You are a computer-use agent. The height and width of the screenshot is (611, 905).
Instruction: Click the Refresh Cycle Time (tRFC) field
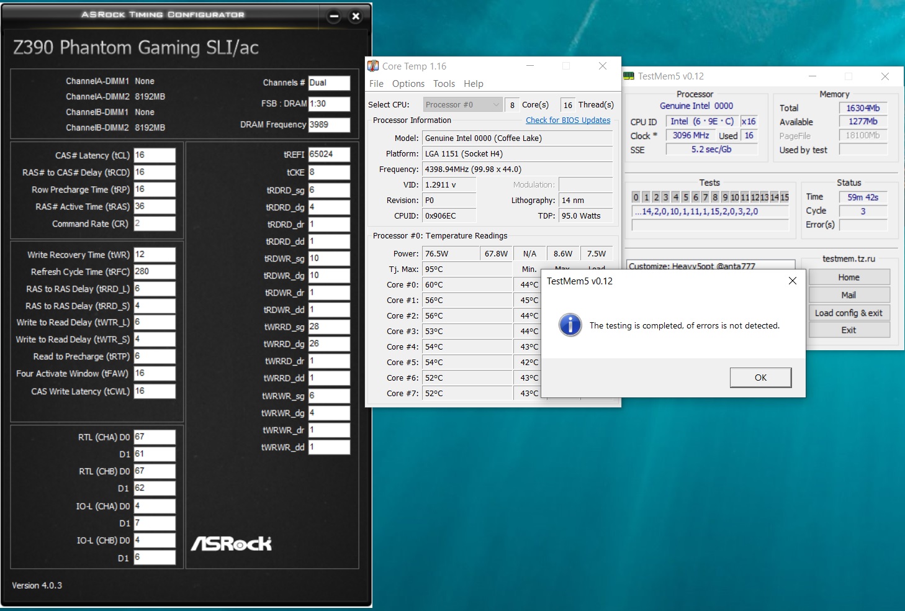(x=155, y=271)
